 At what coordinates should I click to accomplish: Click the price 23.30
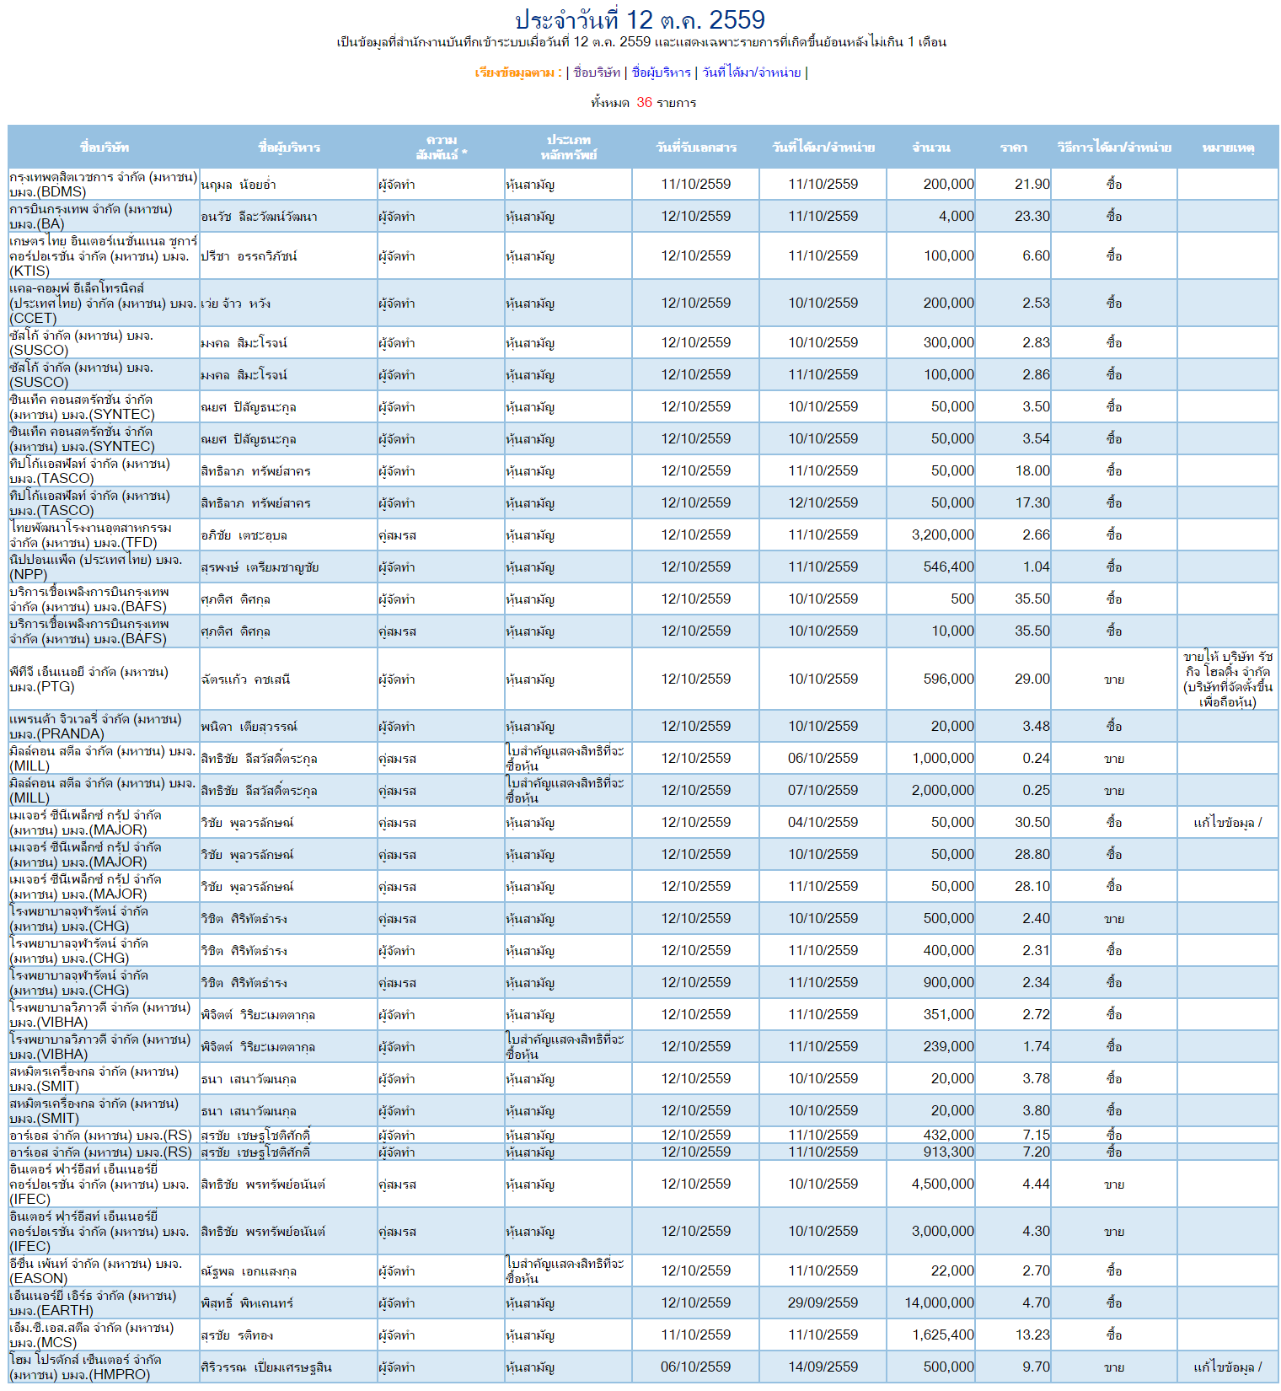1032,217
